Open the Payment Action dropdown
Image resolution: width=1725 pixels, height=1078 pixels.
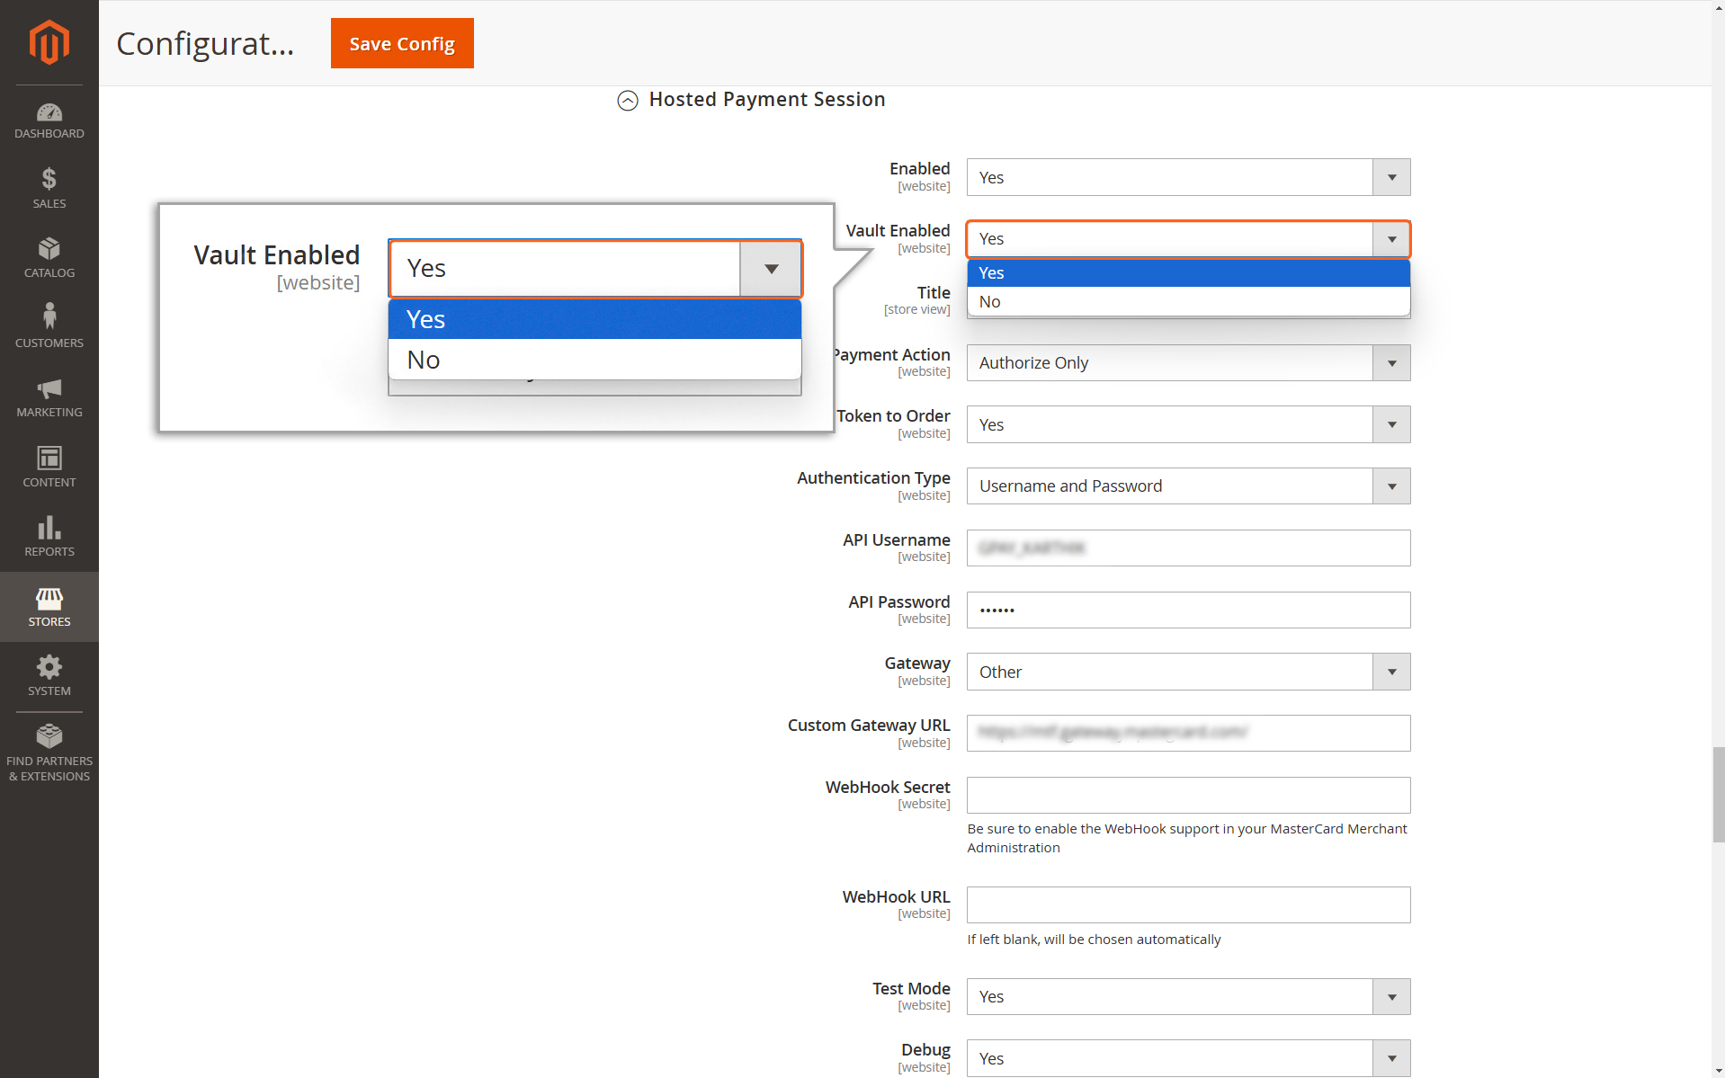1188,363
